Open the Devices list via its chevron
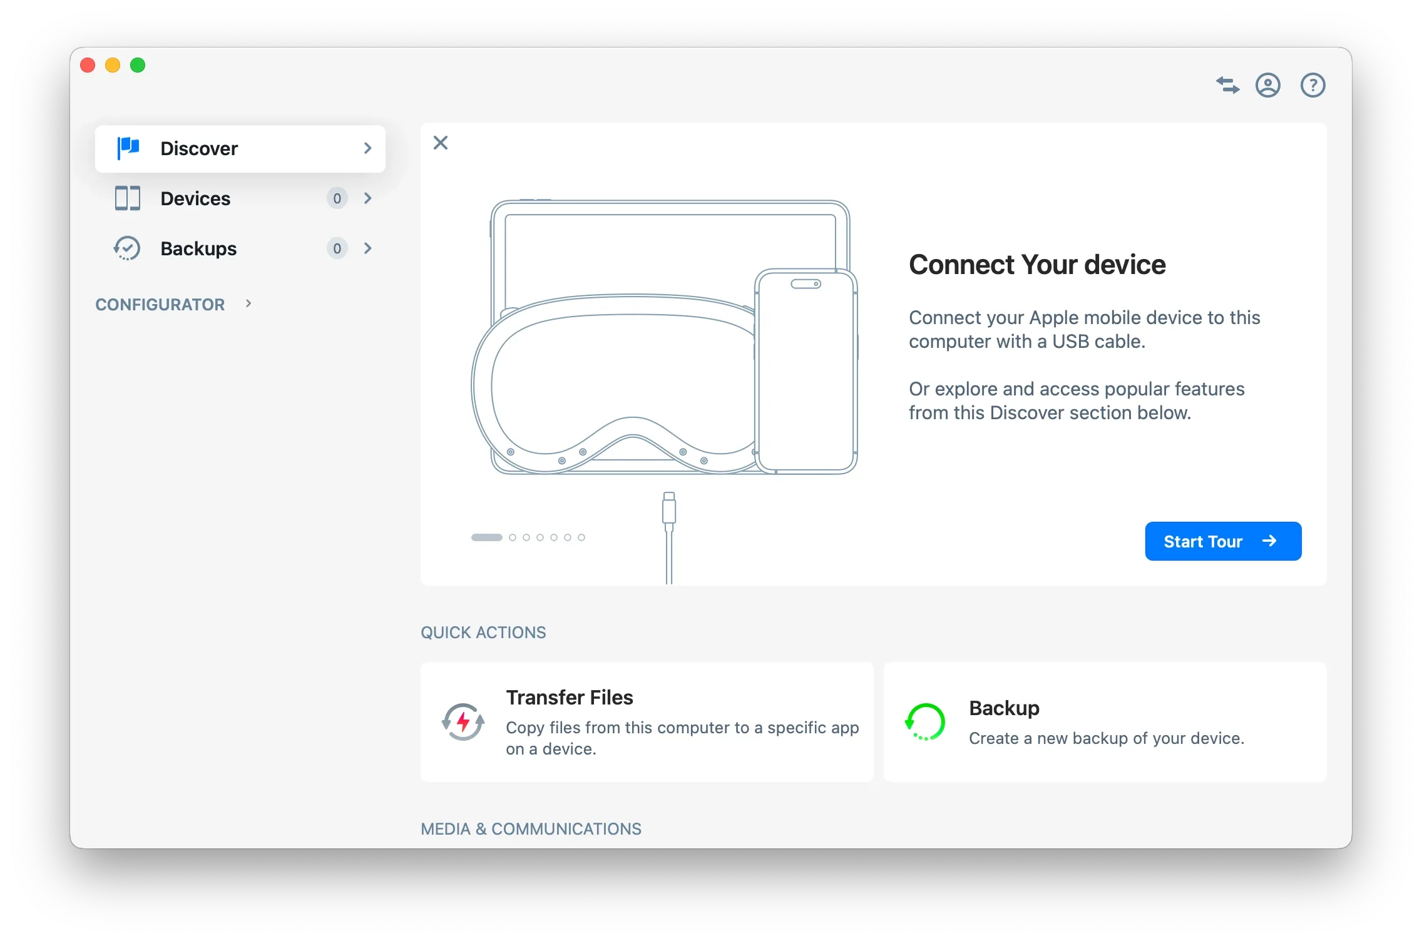This screenshot has width=1422, height=941. 367,198
